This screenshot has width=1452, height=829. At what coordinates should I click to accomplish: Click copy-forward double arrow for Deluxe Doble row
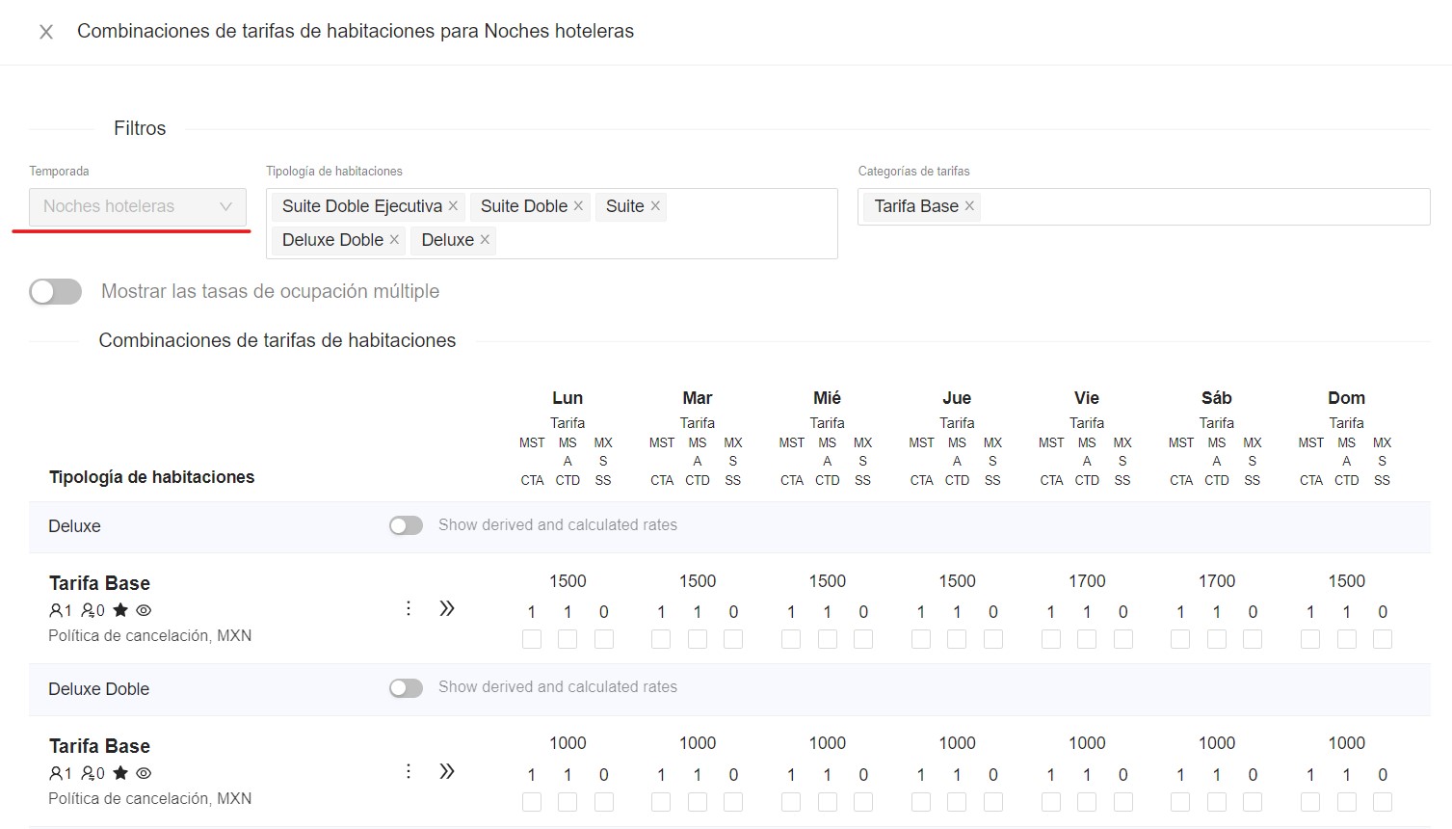447,771
